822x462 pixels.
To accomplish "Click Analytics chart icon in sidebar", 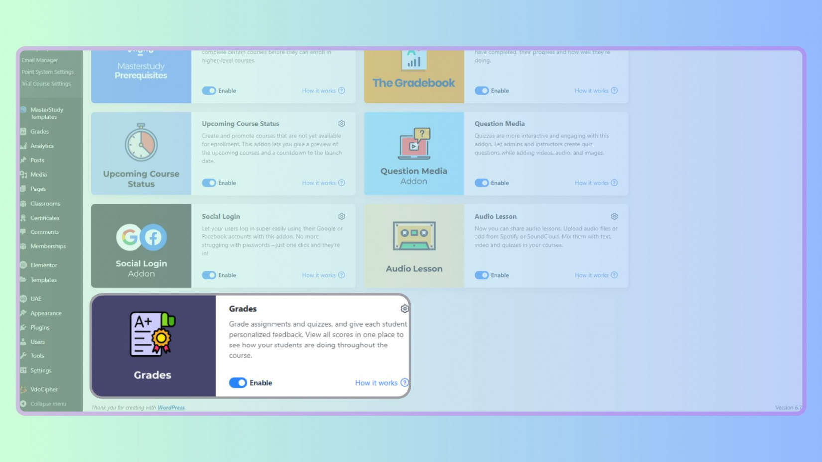I will (x=23, y=146).
